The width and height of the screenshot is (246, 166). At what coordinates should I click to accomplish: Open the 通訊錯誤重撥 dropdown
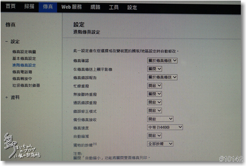point(155,102)
